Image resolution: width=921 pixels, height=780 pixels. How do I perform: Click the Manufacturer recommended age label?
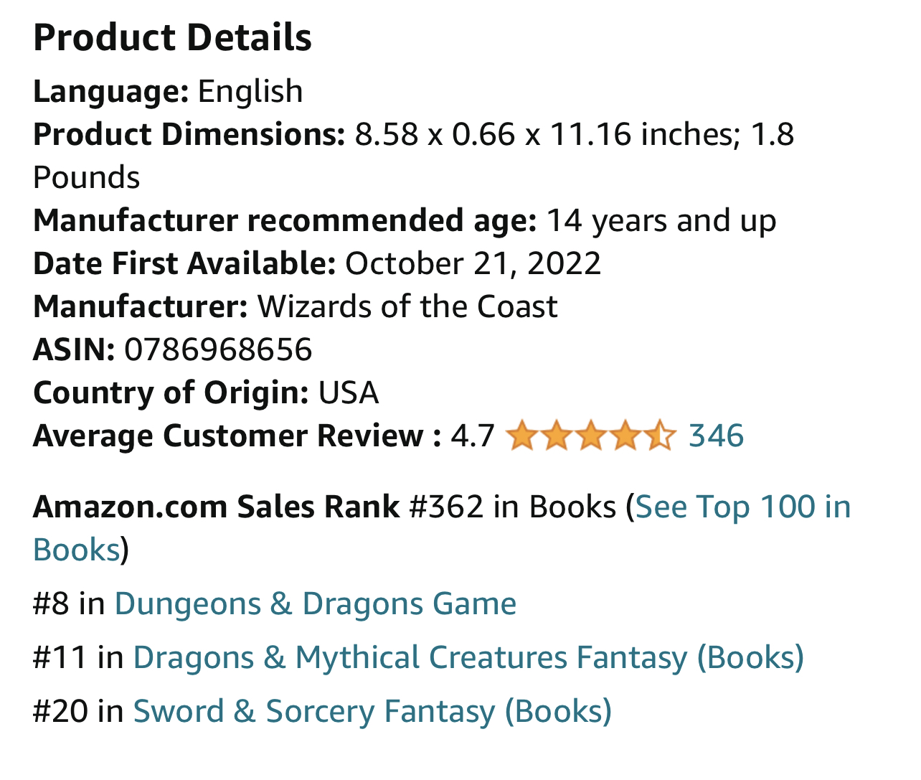pyautogui.click(x=284, y=221)
